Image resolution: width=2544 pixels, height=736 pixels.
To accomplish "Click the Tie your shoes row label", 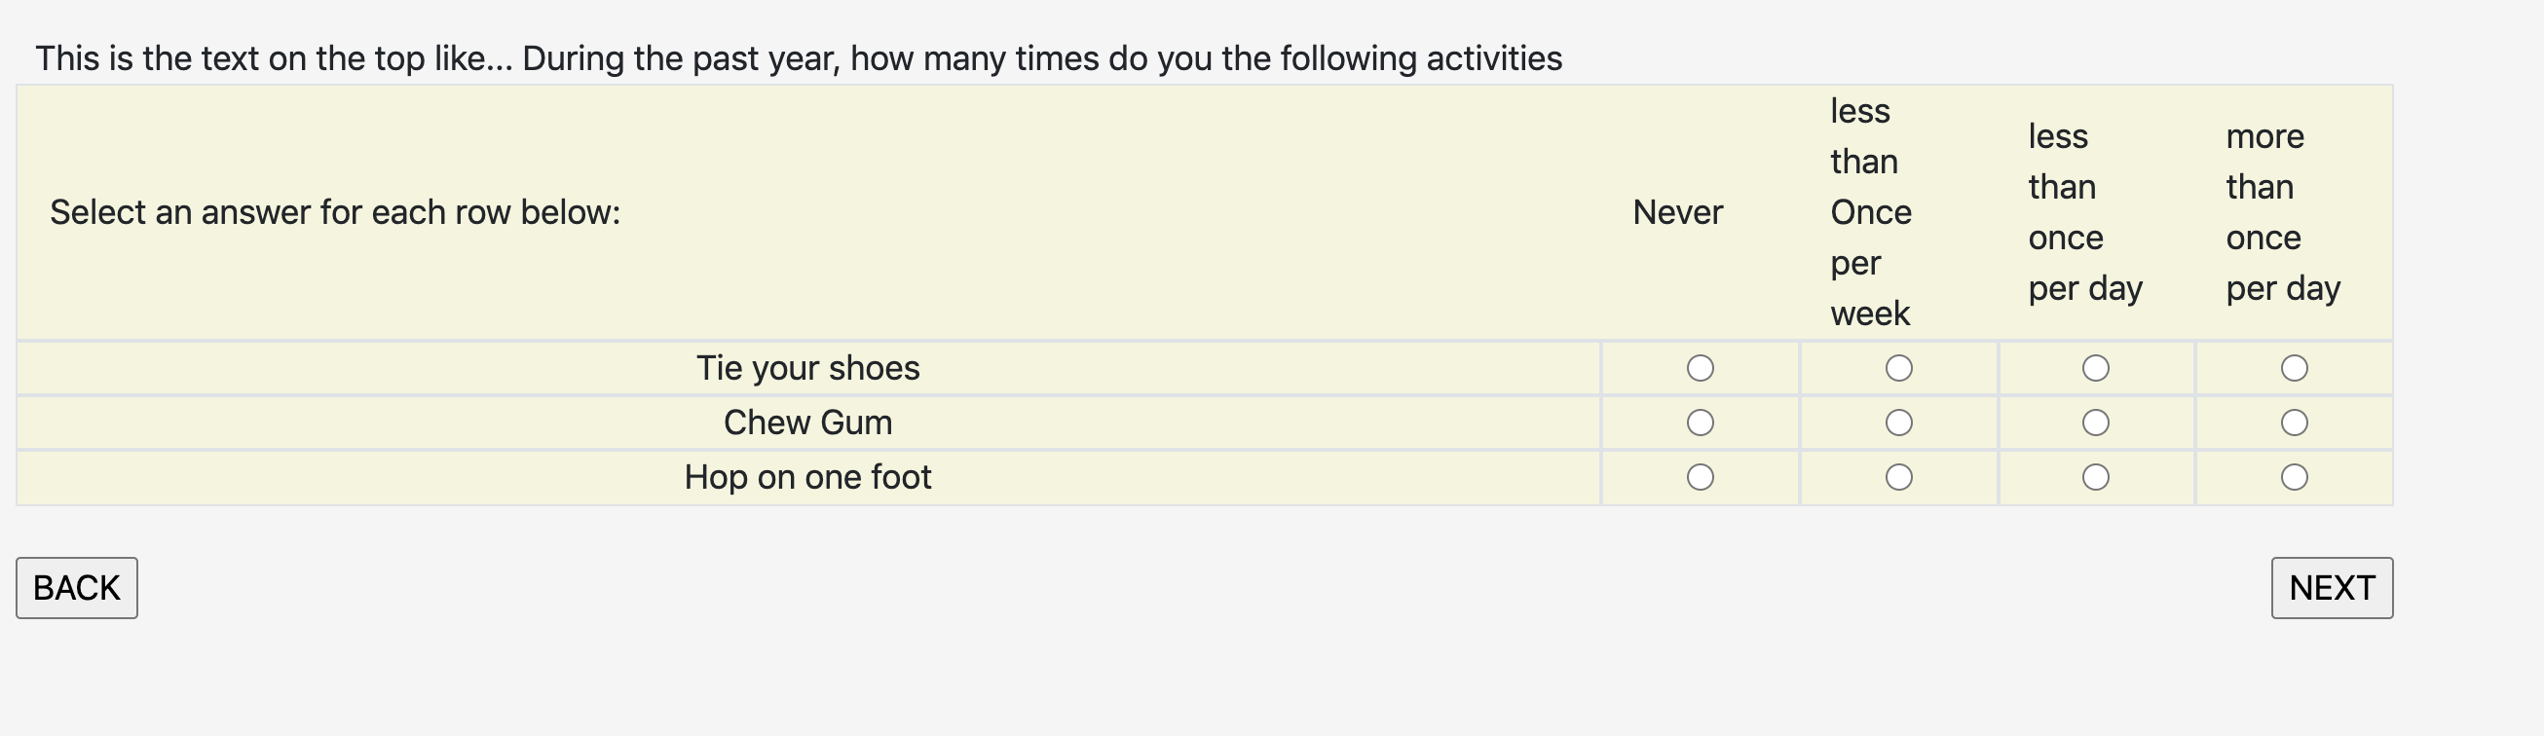I will click(807, 368).
